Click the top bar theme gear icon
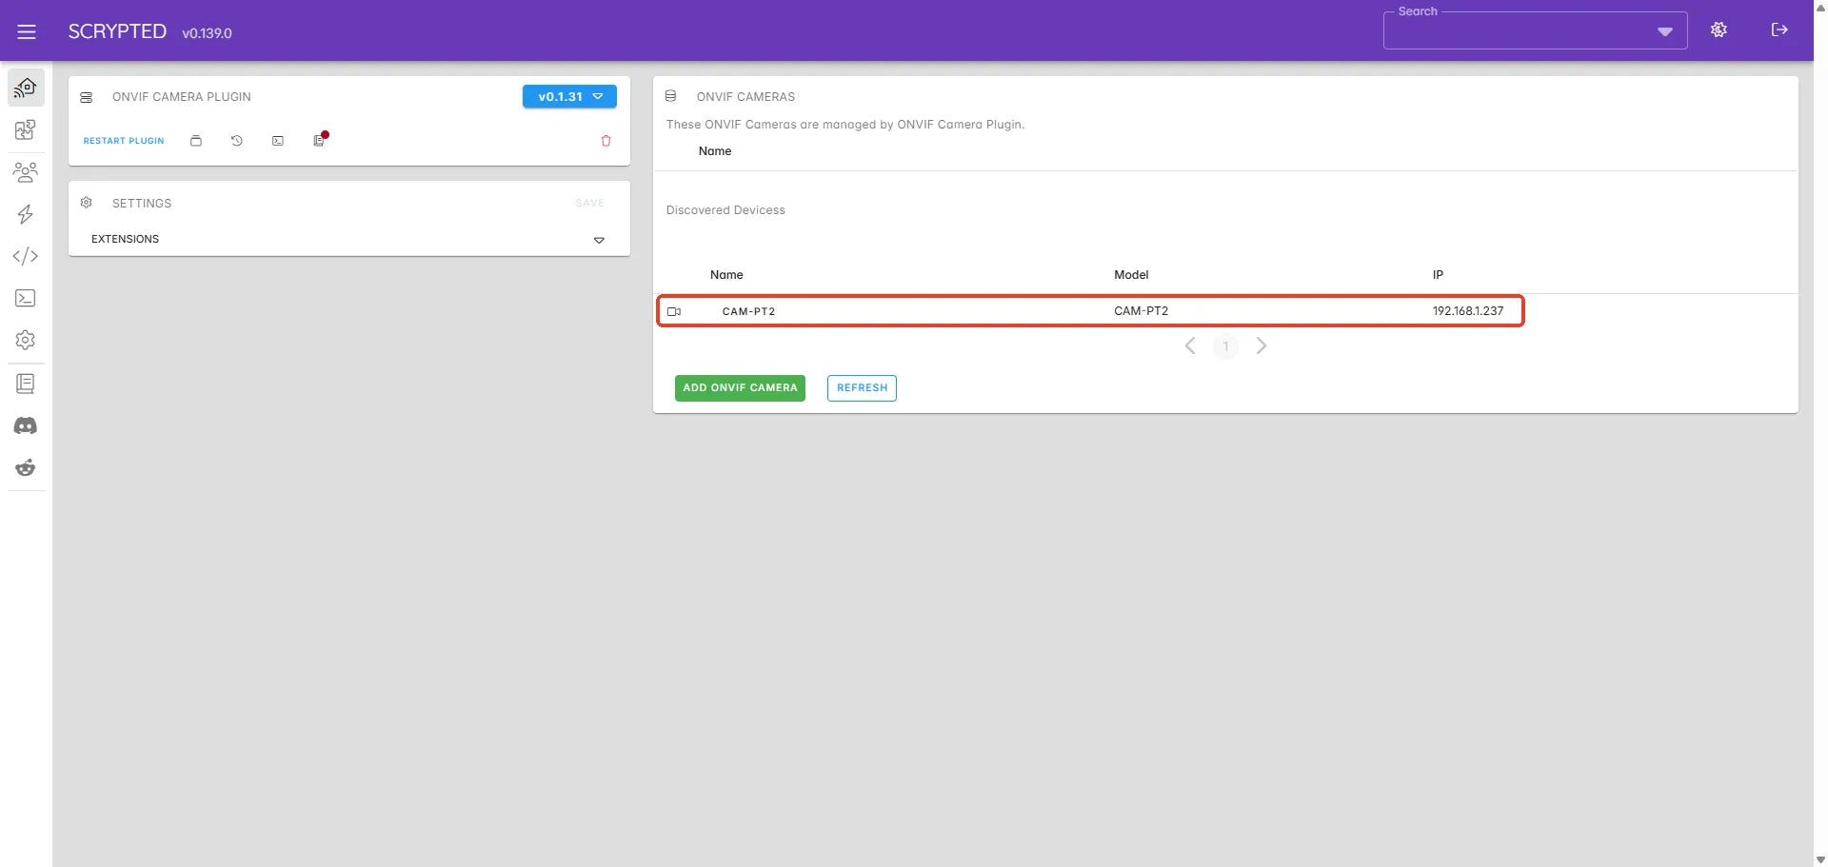Screen dimensions: 1828x867 1719,30
